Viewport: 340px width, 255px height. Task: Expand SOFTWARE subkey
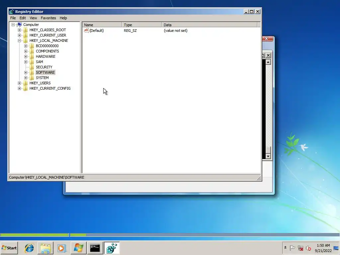(26, 72)
